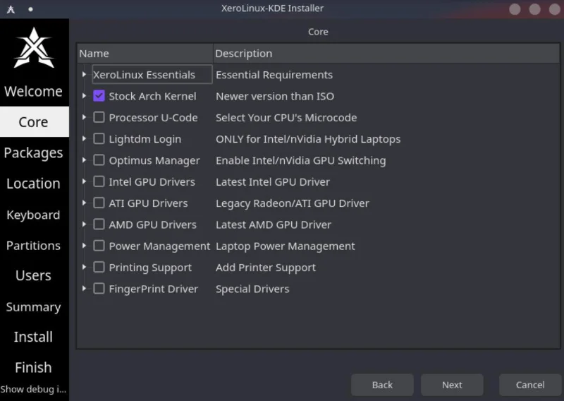This screenshot has height=401, width=564.
Task: Click 'Essential Requirements' description text
Action: point(274,75)
